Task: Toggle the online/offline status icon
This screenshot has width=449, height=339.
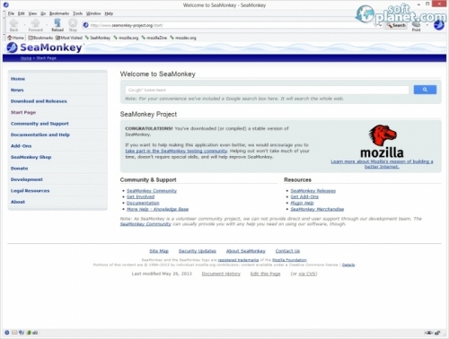Action: coord(429,333)
